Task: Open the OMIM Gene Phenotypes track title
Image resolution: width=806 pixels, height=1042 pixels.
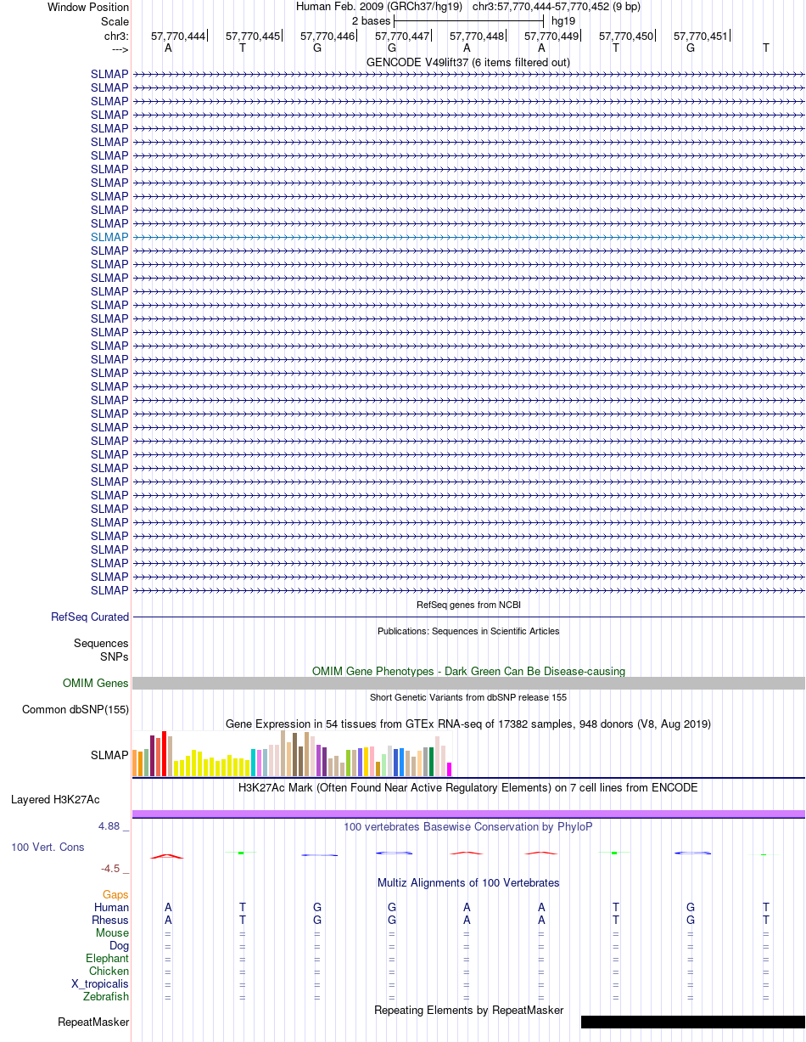Action: [468, 671]
